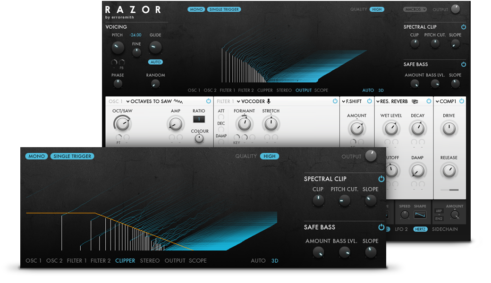The width and height of the screenshot is (491, 283).
Task: Select FILTER 2 tab in front clipper panel
Action: coord(101,260)
